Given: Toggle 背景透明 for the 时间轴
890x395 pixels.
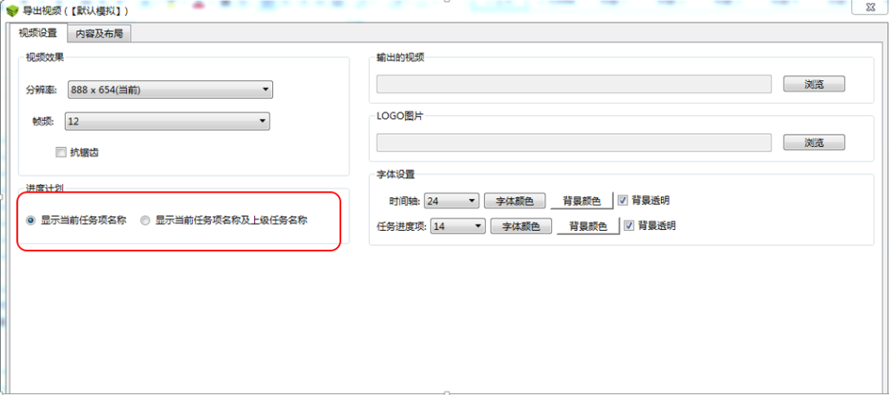Looking at the screenshot, I should click(x=623, y=201).
